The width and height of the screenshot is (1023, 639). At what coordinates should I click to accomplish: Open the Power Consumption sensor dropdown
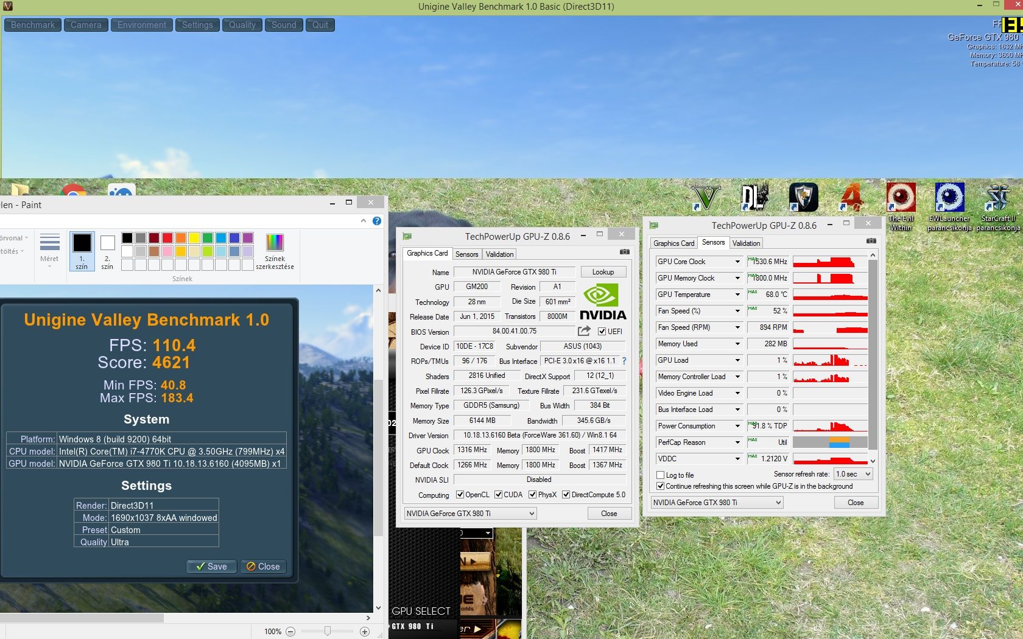point(737,426)
